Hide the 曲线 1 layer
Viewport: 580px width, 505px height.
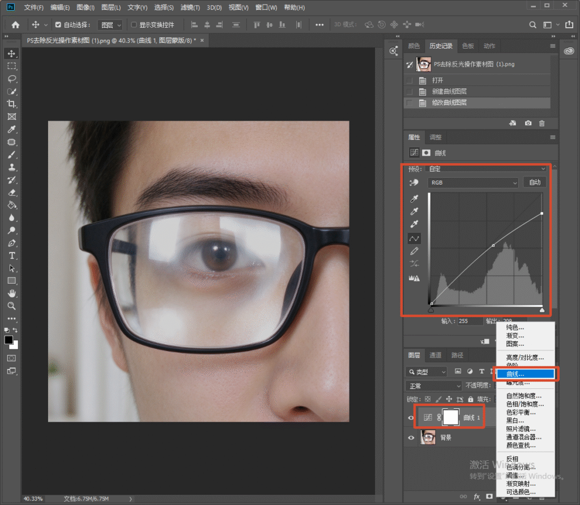411,418
